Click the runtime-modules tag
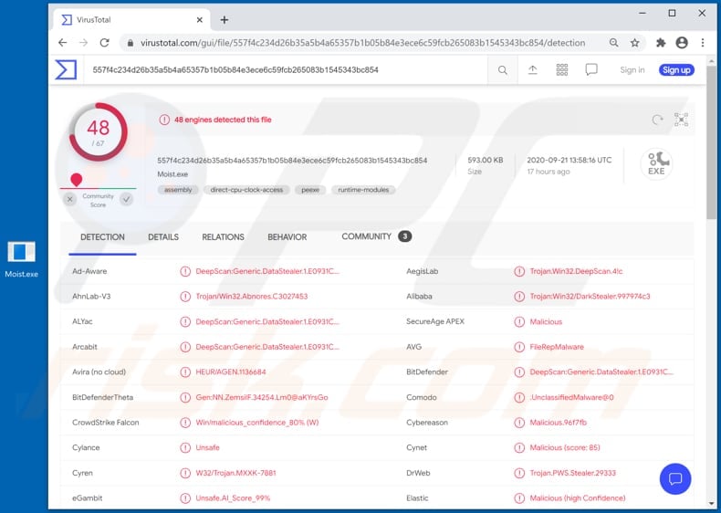The height and width of the screenshot is (513, 721). coord(363,190)
